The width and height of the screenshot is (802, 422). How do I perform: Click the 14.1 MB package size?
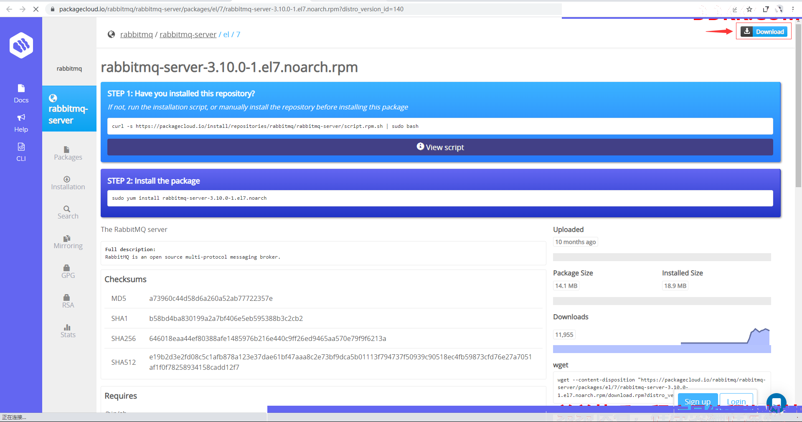(x=566, y=286)
